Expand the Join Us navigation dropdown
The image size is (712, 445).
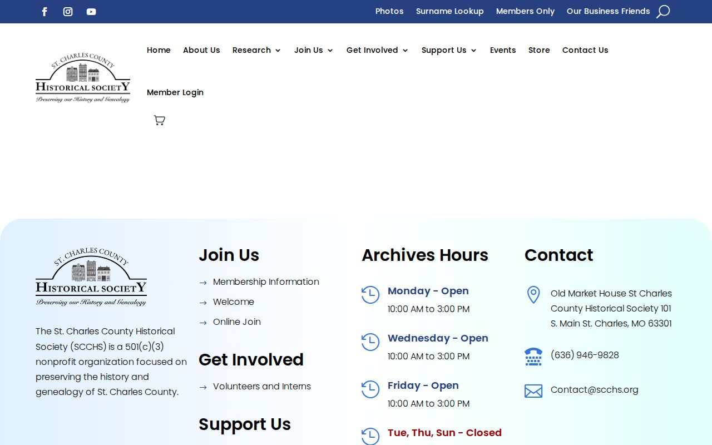(x=314, y=50)
